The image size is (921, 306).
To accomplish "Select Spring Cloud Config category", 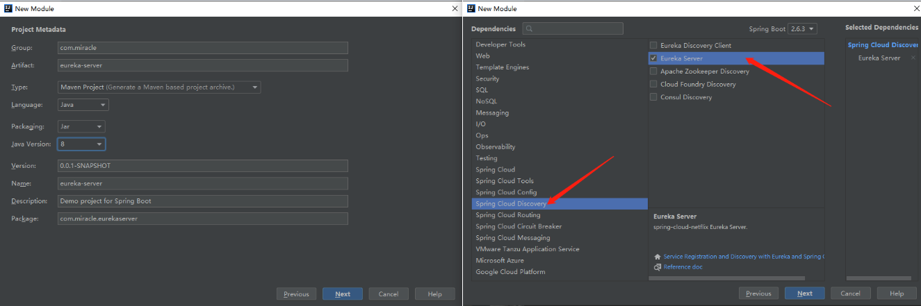I will [506, 192].
